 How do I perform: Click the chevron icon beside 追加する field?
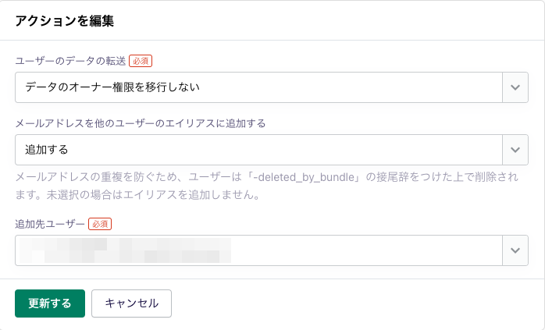point(515,150)
